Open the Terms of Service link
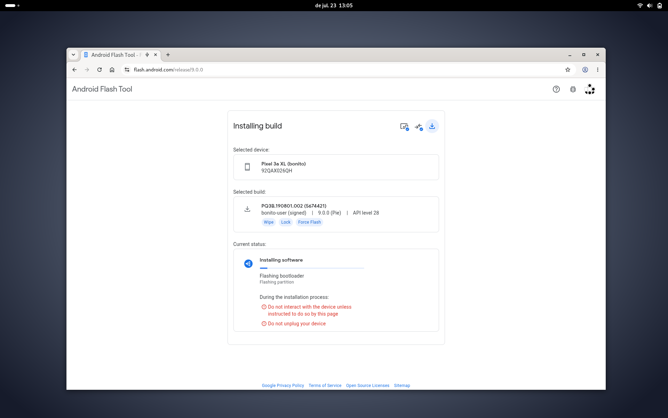The height and width of the screenshot is (418, 668). 325,386
